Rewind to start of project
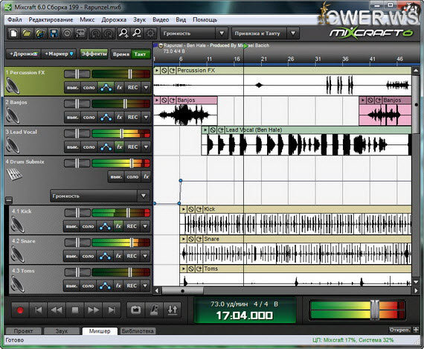424x349 pixels. 38,310
